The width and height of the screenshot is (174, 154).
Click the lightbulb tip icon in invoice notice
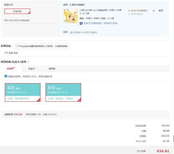coord(16,46)
